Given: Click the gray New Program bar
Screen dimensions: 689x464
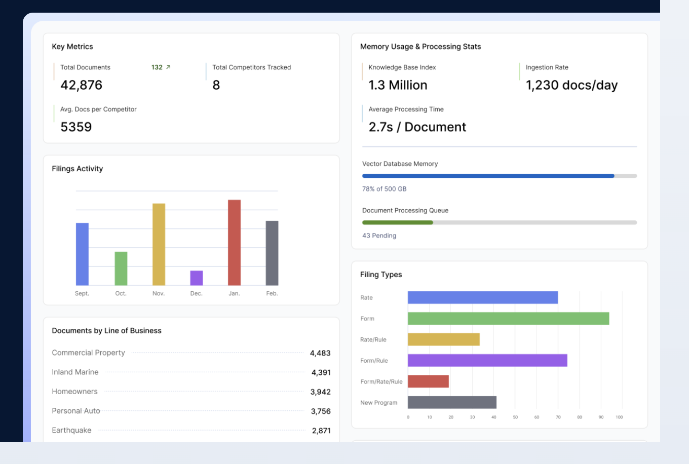Looking at the screenshot, I should (452, 402).
